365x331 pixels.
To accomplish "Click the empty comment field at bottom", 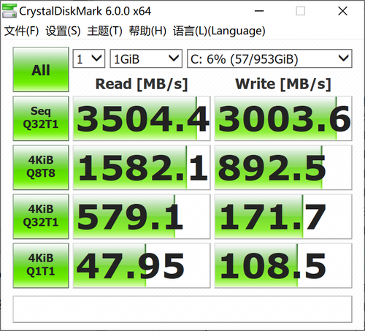I will (x=182, y=309).
